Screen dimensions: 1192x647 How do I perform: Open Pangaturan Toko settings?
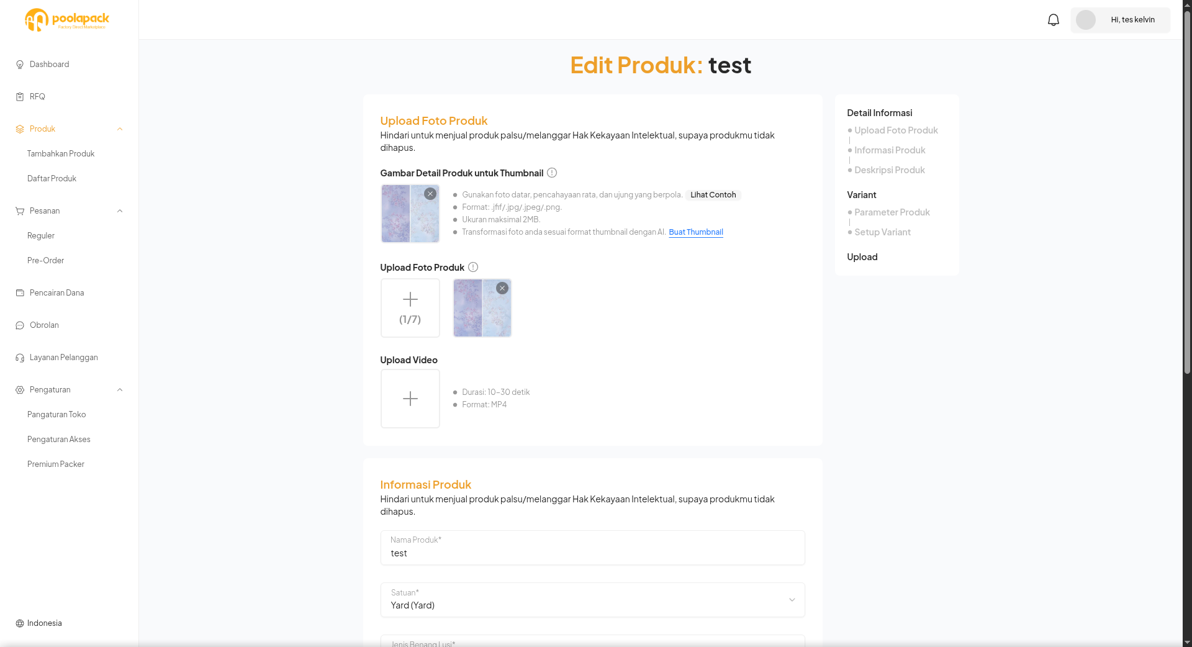56,415
